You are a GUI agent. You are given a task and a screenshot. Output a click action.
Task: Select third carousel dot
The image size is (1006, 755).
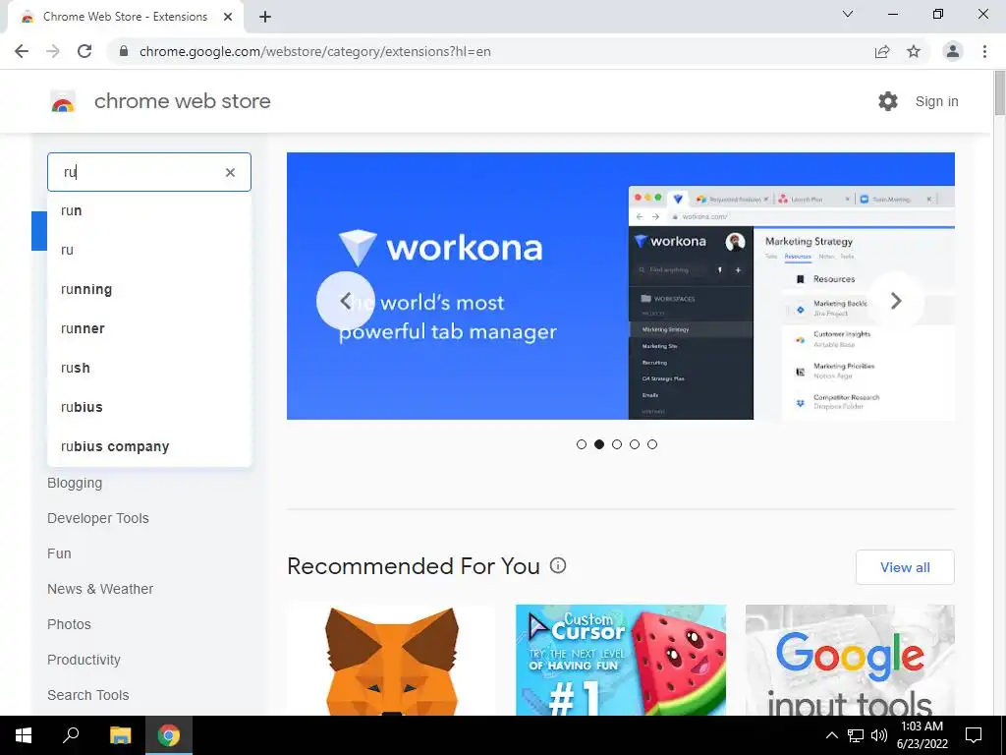point(617,444)
